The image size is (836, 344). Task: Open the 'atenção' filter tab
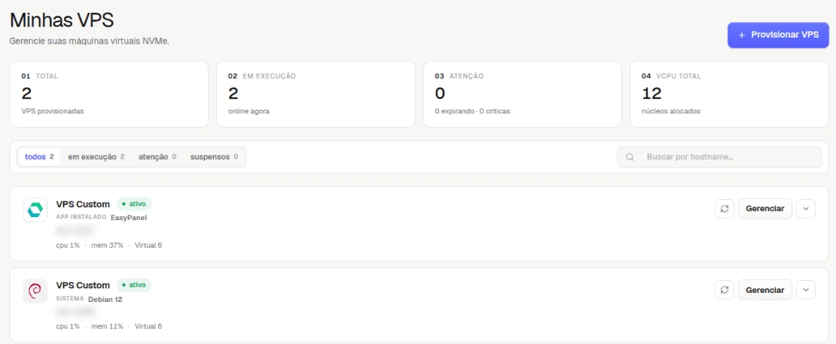pyautogui.click(x=157, y=157)
